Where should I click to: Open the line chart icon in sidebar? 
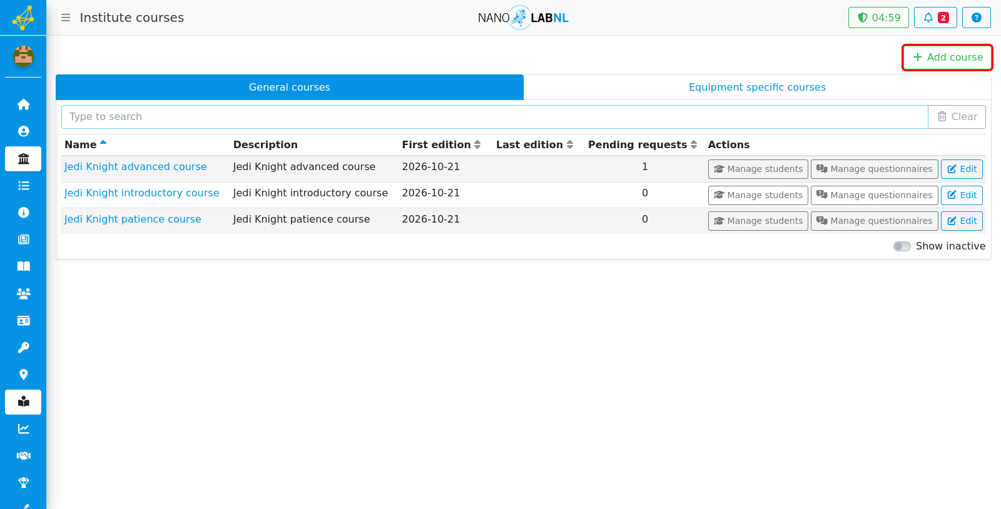point(23,429)
